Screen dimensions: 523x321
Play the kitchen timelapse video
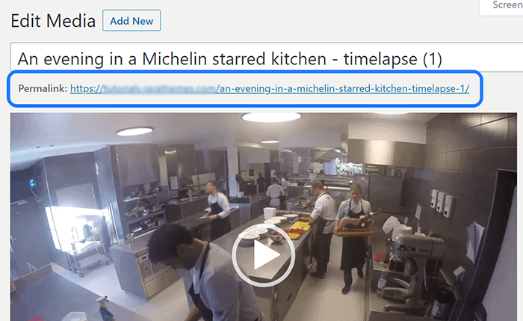coord(264,255)
